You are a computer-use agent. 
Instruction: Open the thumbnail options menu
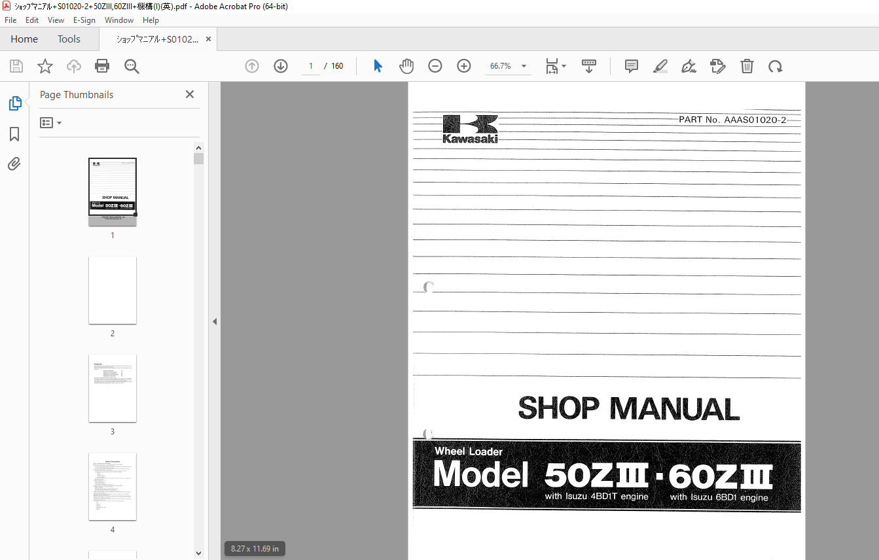(x=51, y=123)
